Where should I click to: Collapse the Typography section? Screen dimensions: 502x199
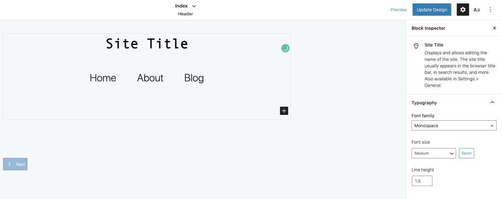(x=492, y=103)
